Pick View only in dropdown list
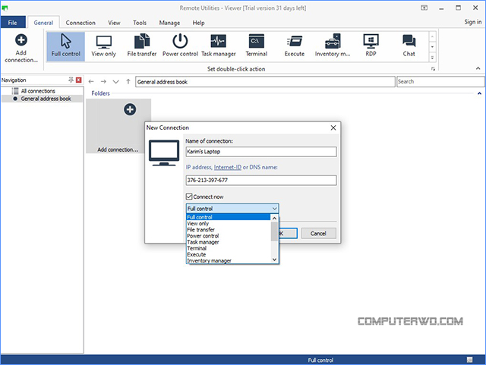This screenshot has width=486, height=365. 229,223
